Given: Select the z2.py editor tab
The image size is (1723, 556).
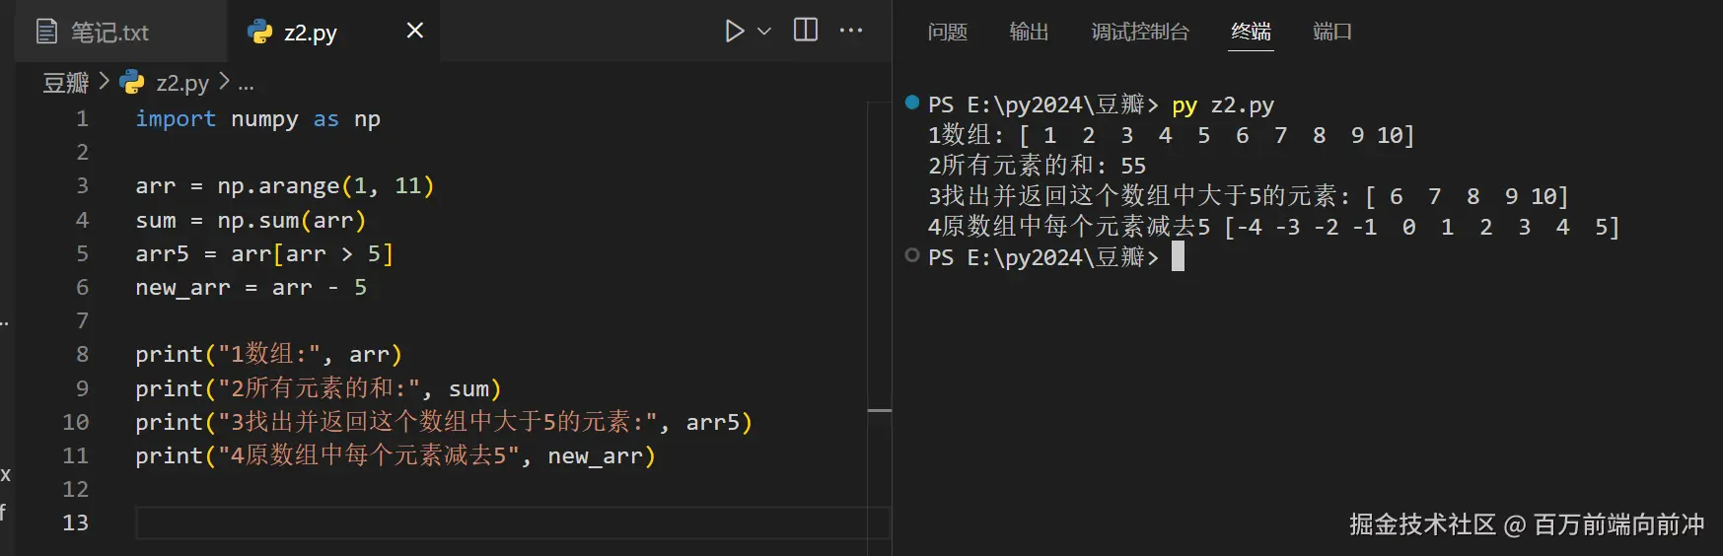Looking at the screenshot, I should coord(333,32).
